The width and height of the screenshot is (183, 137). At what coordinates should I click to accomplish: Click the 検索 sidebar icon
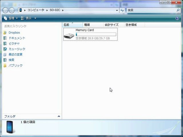pos(5,60)
